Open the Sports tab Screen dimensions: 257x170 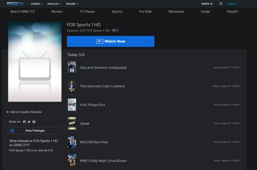coord(117,11)
